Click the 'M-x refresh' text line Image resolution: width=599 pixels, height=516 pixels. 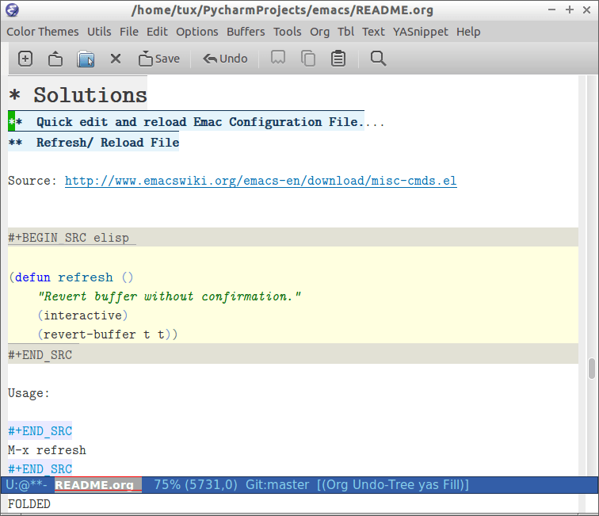tap(47, 450)
